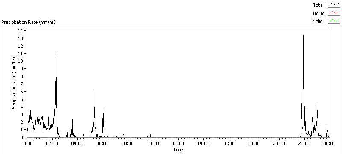Select the 02:00 time tick label
The image size is (342, 154).
point(52,144)
